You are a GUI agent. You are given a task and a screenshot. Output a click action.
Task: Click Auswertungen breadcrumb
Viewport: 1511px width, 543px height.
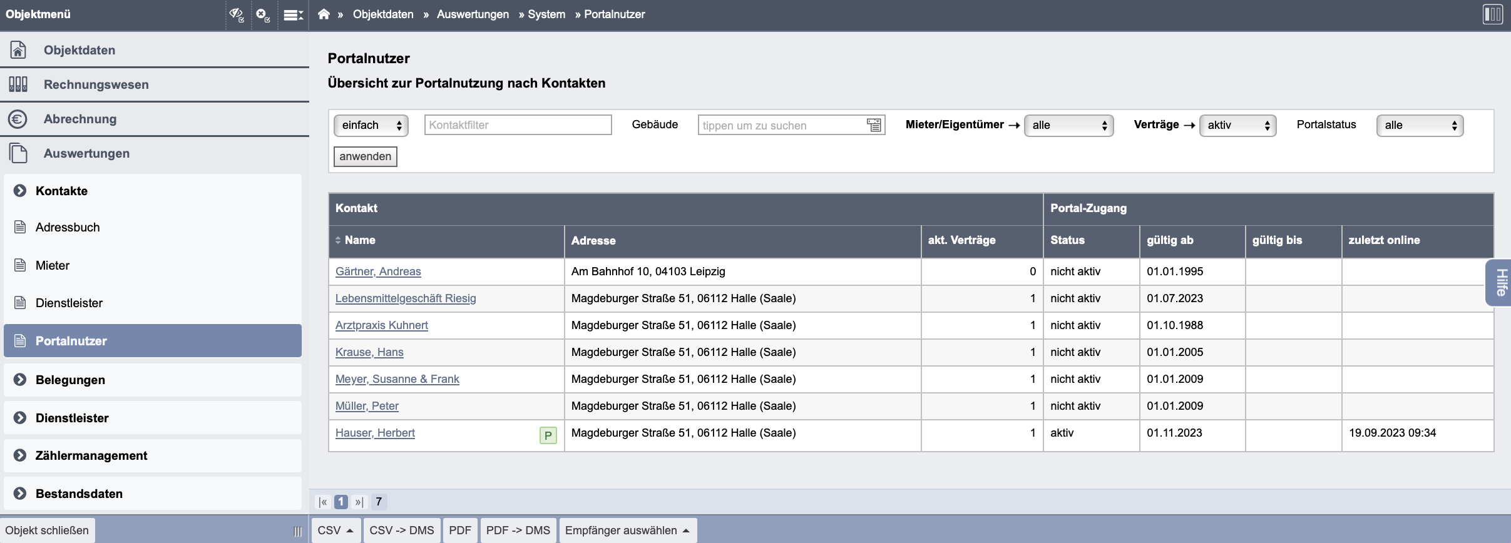(473, 14)
